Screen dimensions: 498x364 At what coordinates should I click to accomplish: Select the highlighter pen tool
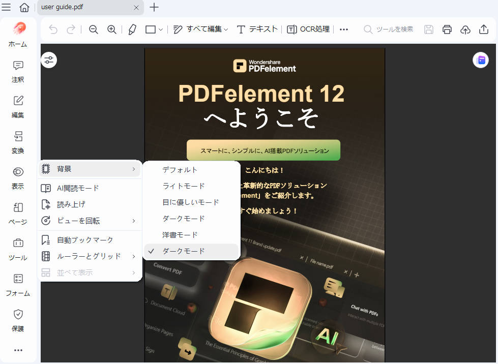pos(132,29)
